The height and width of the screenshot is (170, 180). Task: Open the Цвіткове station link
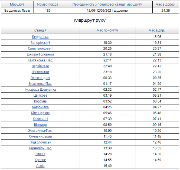[40, 96]
